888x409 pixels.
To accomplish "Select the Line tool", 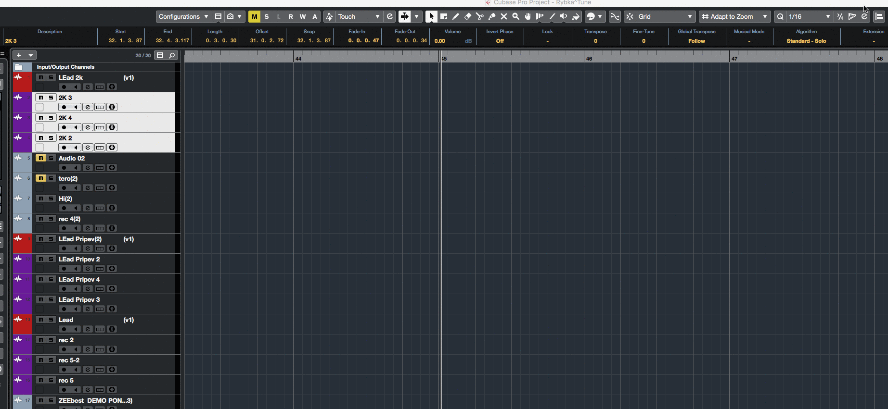I will (x=552, y=16).
